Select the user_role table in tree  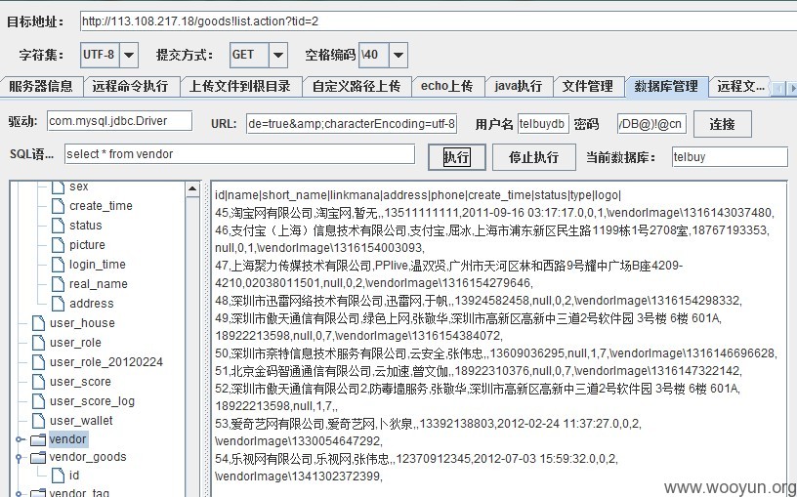[75, 342]
